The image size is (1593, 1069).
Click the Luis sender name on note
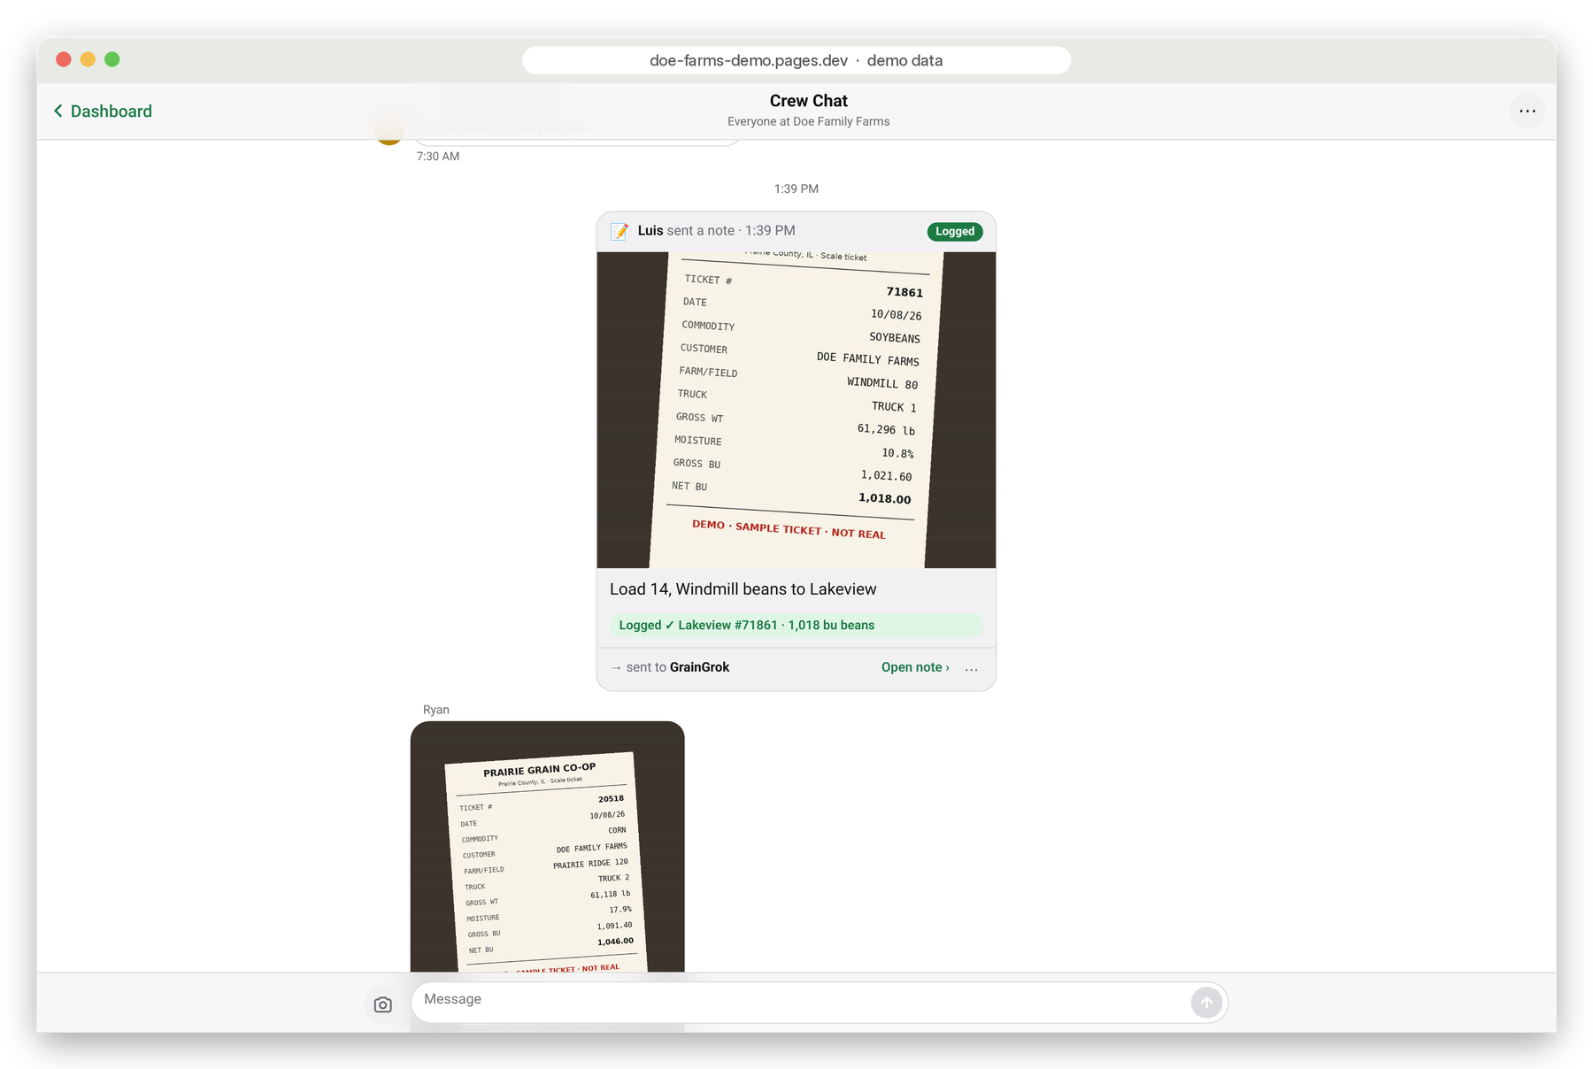click(x=650, y=231)
